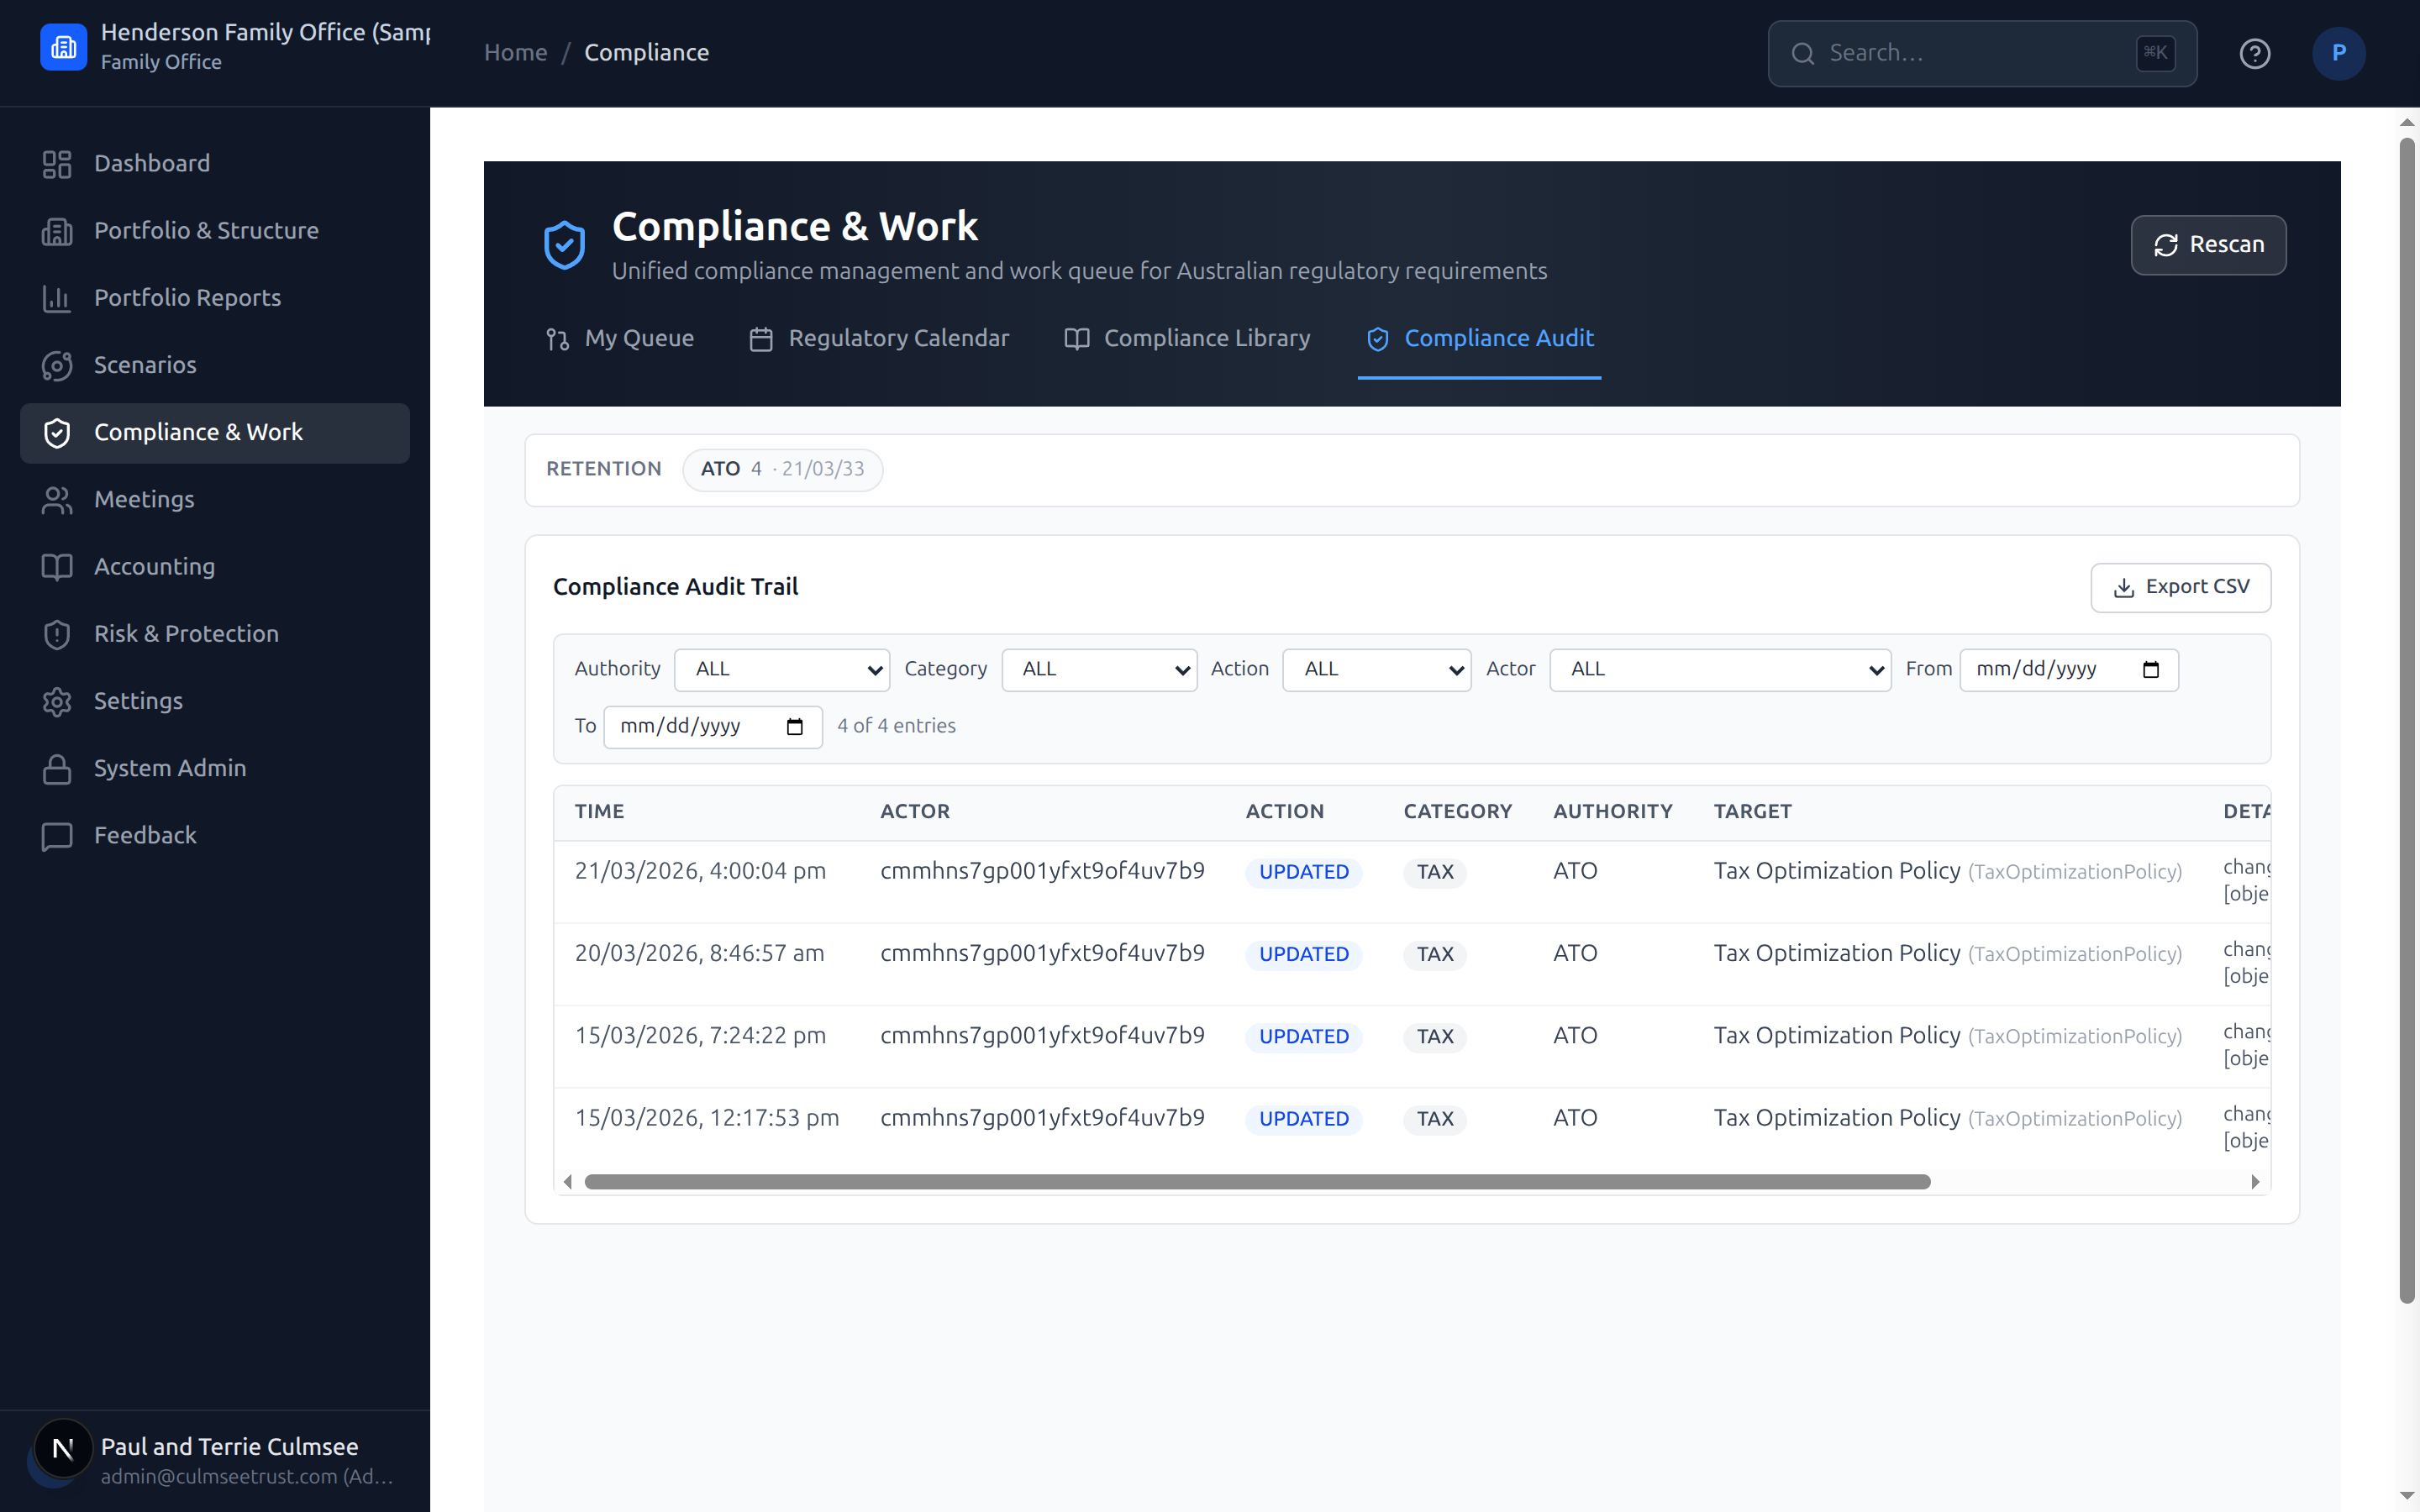
Task: Click the Feedback chat bubble icon
Action: click(57, 836)
